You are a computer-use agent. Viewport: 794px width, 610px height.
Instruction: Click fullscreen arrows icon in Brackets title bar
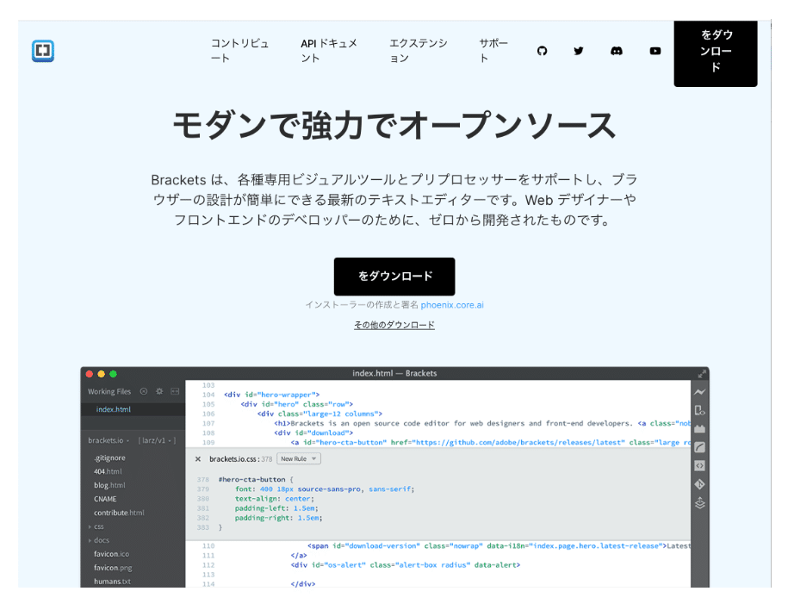(702, 373)
